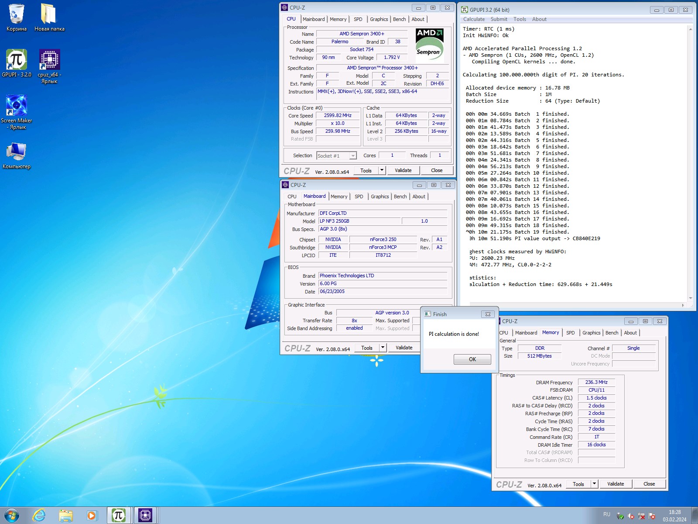The image size is (698, 524).
Task: Click Tools button in top CPU-Z window
Action: coord(366,170)
